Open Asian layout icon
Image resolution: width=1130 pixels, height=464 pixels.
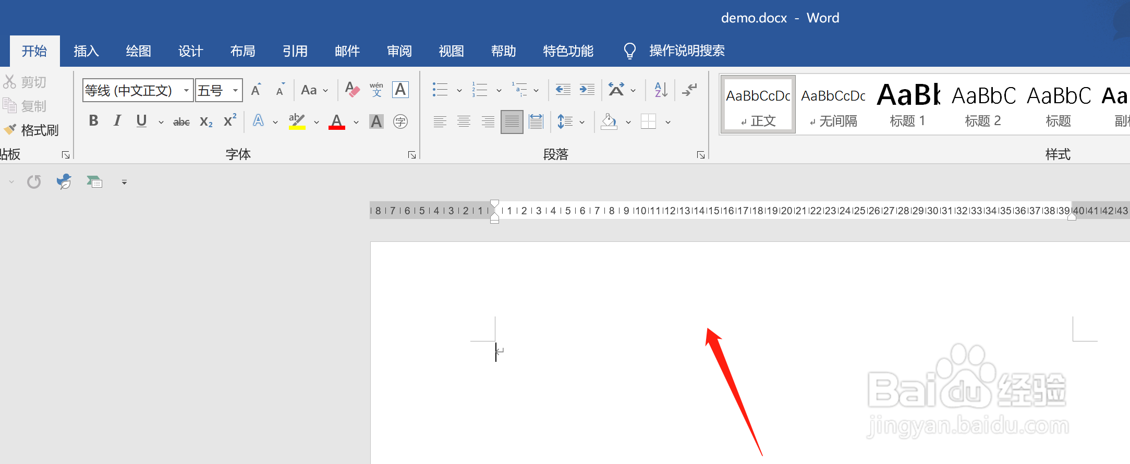pyautogui.click(x=616, y=90)
